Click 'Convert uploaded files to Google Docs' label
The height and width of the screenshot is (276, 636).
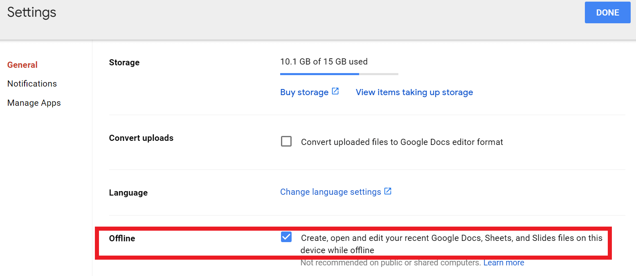[x=402, y=142]
